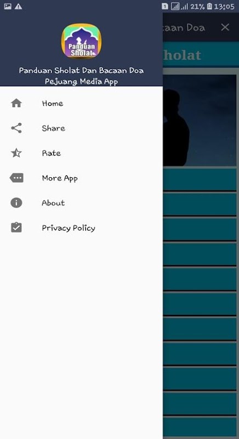
Task: Tap the Rate half-star icon
Action: [16, 153]
